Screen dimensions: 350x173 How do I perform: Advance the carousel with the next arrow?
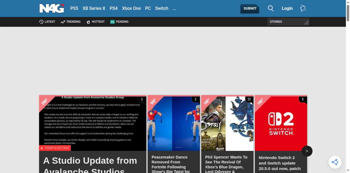pyautogui.click(x=307, y=151)
